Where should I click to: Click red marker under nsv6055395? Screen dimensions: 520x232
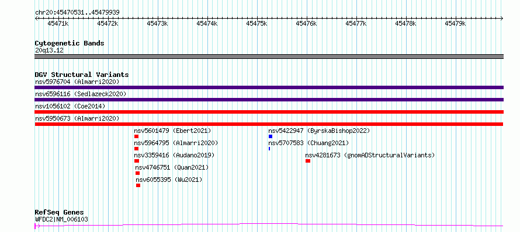(138, 185)
